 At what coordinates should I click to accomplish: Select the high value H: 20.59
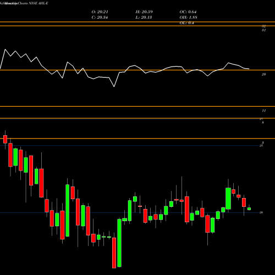(144, 12)
